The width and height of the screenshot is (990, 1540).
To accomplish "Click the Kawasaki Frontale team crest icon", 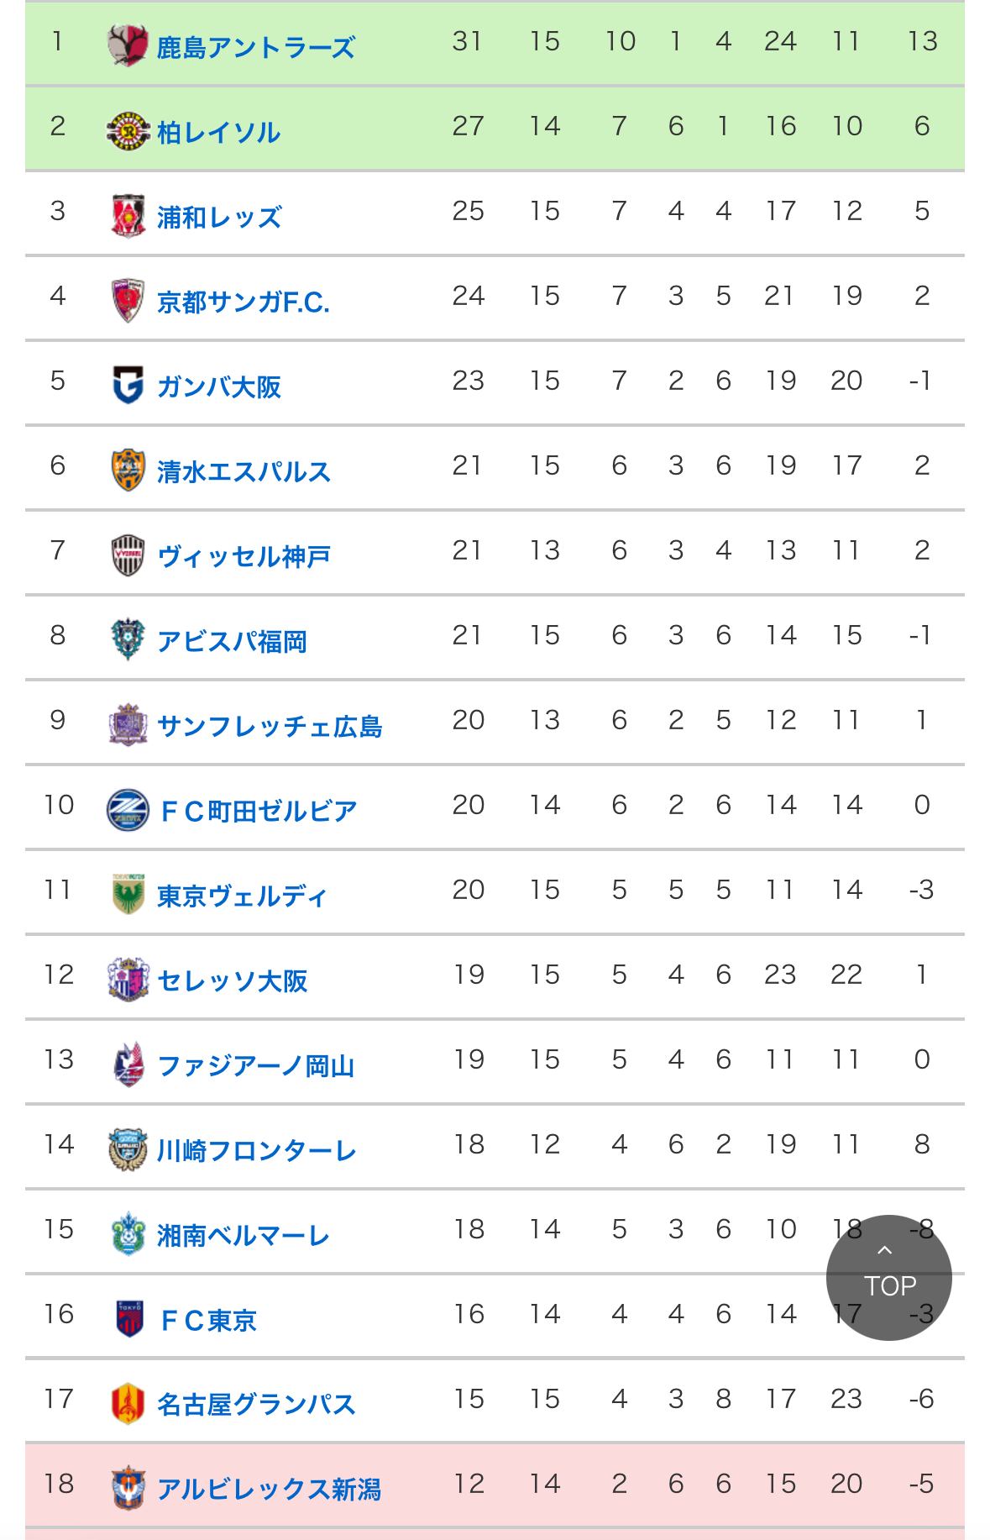I will pyautogui.click(x=128, y=1148).
